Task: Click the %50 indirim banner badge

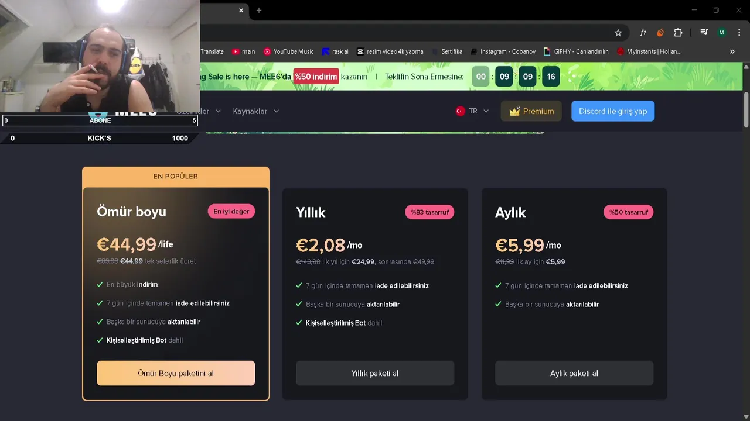Action: [x=316, y=77]
